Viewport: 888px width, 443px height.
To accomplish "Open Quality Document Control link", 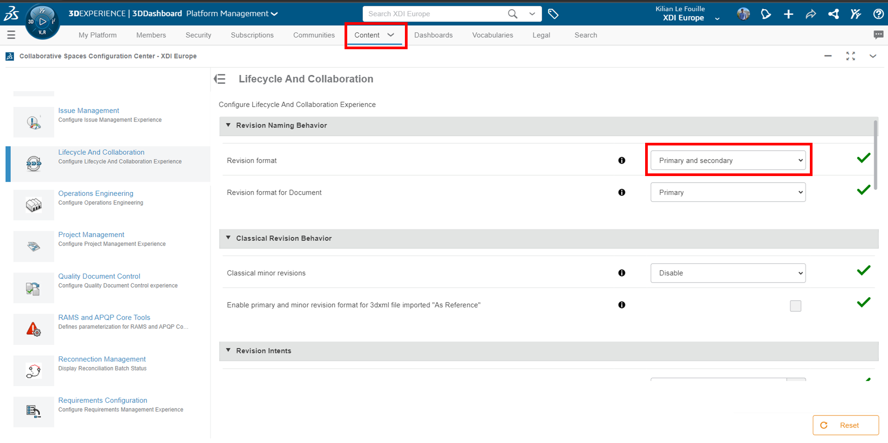I will (x=99, y=276).
